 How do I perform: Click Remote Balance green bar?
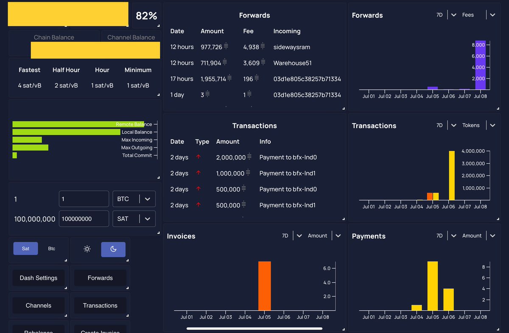(x=78, y=124)
